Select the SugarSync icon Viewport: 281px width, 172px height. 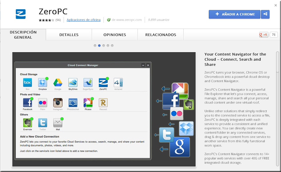click(x=88, y=82)
